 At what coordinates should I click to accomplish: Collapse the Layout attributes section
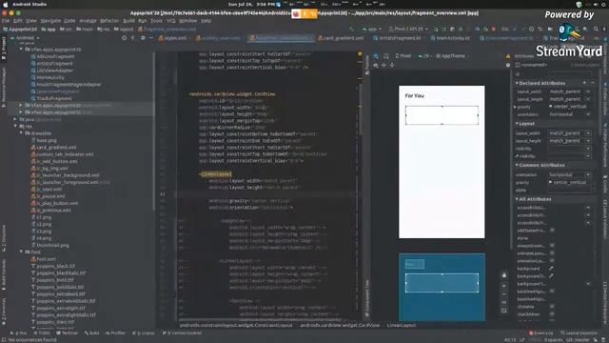517,123
